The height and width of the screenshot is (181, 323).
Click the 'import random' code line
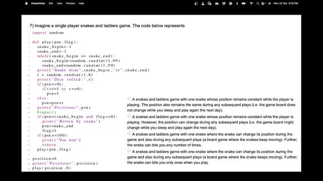point(48,33)
